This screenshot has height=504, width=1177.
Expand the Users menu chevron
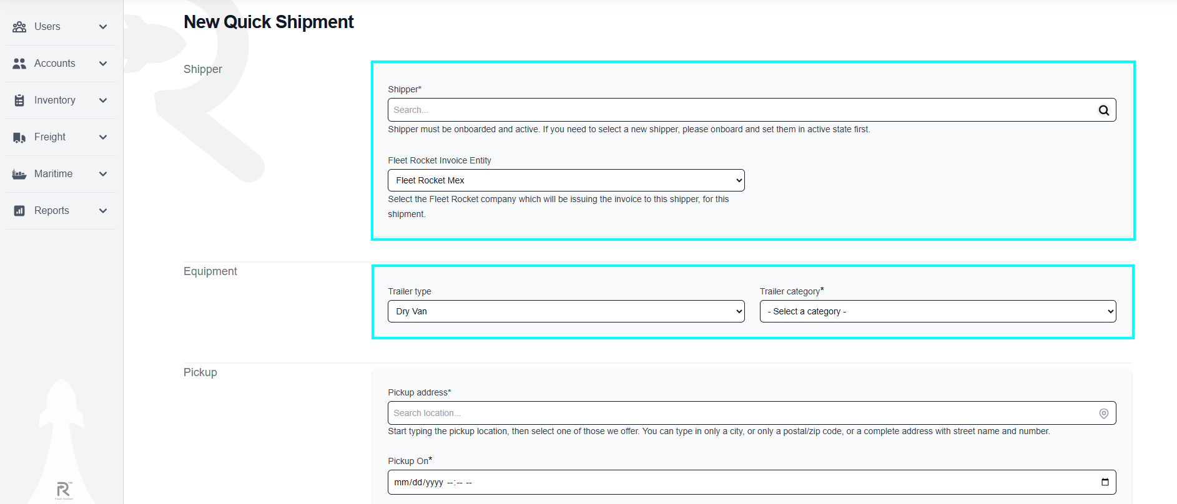(x=103, y=27)
